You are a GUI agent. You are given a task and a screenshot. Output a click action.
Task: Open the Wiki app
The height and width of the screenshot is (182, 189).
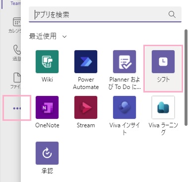47,62
